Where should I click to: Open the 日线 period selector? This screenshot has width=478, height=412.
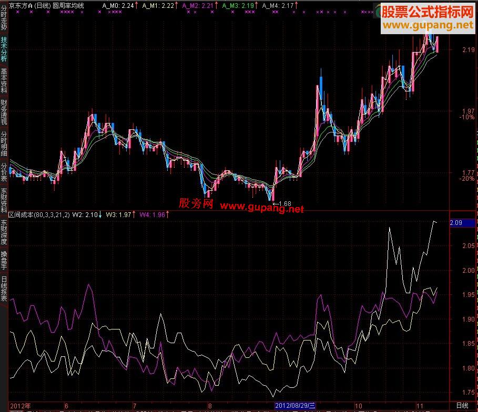coord(462,406)
